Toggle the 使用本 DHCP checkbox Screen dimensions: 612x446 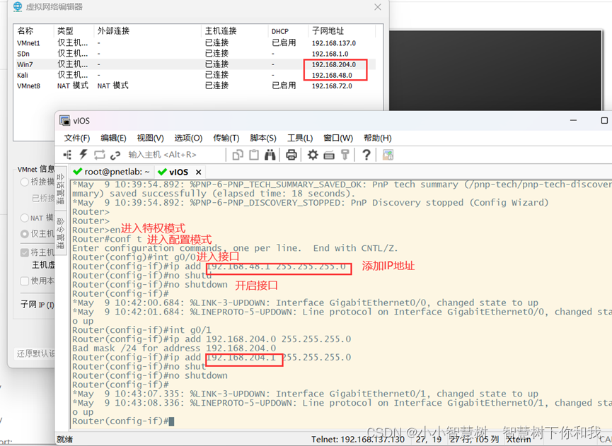click(x=24, y=281)
